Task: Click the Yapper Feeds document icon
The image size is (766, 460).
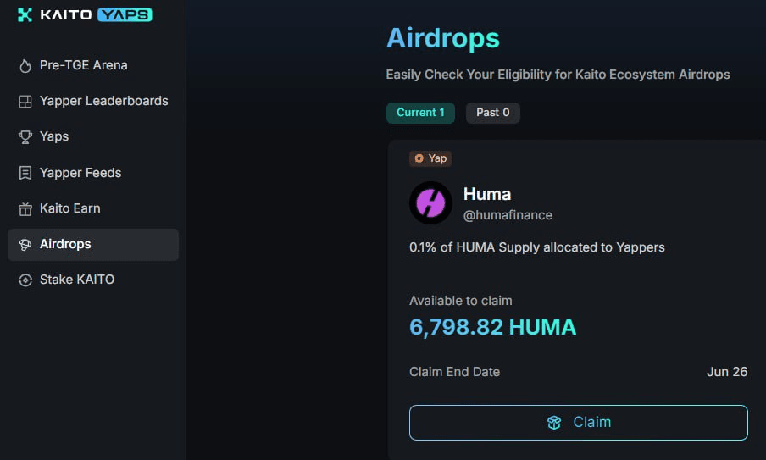Action: pos(25,173)
